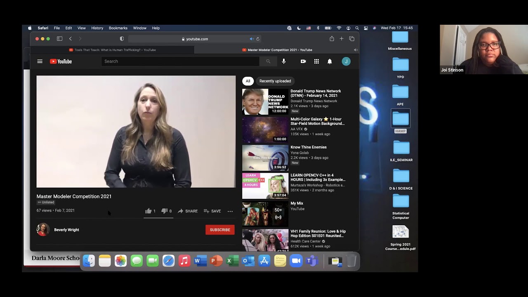The height and width of the screenshot is (297, 528).
Task: Open LEARN OPENCV C++ video title
Action: (x=318, y=177)
